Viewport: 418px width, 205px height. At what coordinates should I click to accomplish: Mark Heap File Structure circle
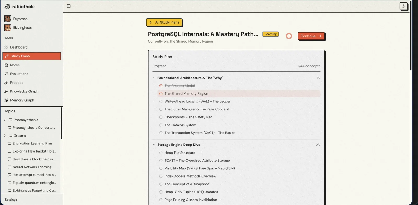(x=161, y=153)
